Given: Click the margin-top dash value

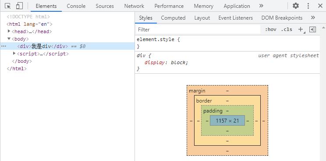Looking at the screenshot, I should coord(227,91).
